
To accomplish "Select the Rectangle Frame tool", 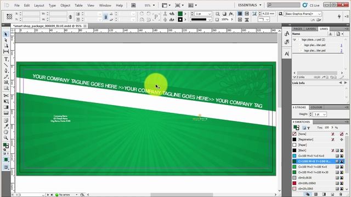I will 6,82.
